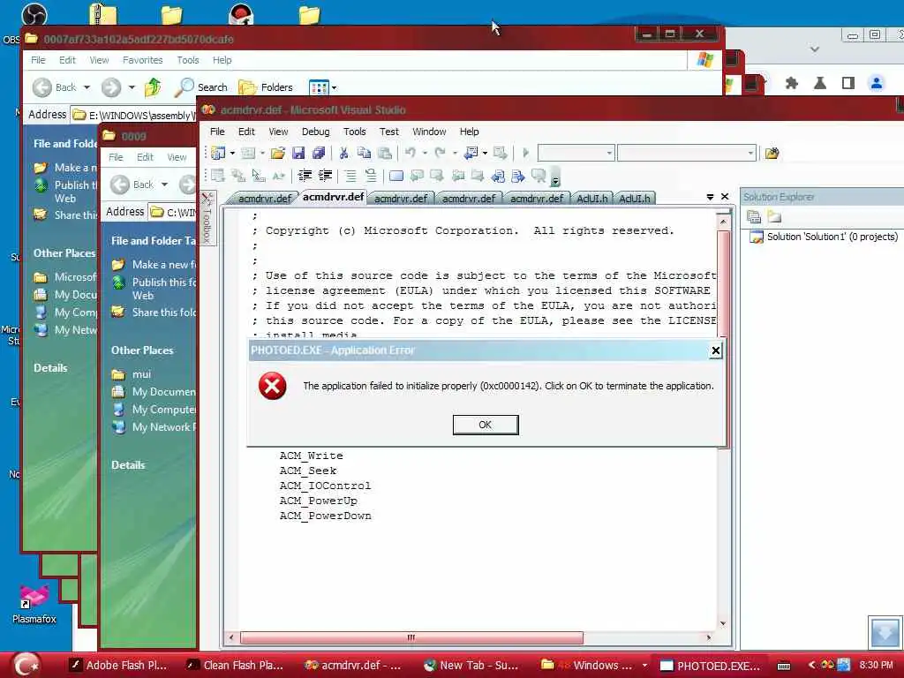Open New Project dropdown arrow
This screenshot has height=678, width=904.
tap(232, 153)
